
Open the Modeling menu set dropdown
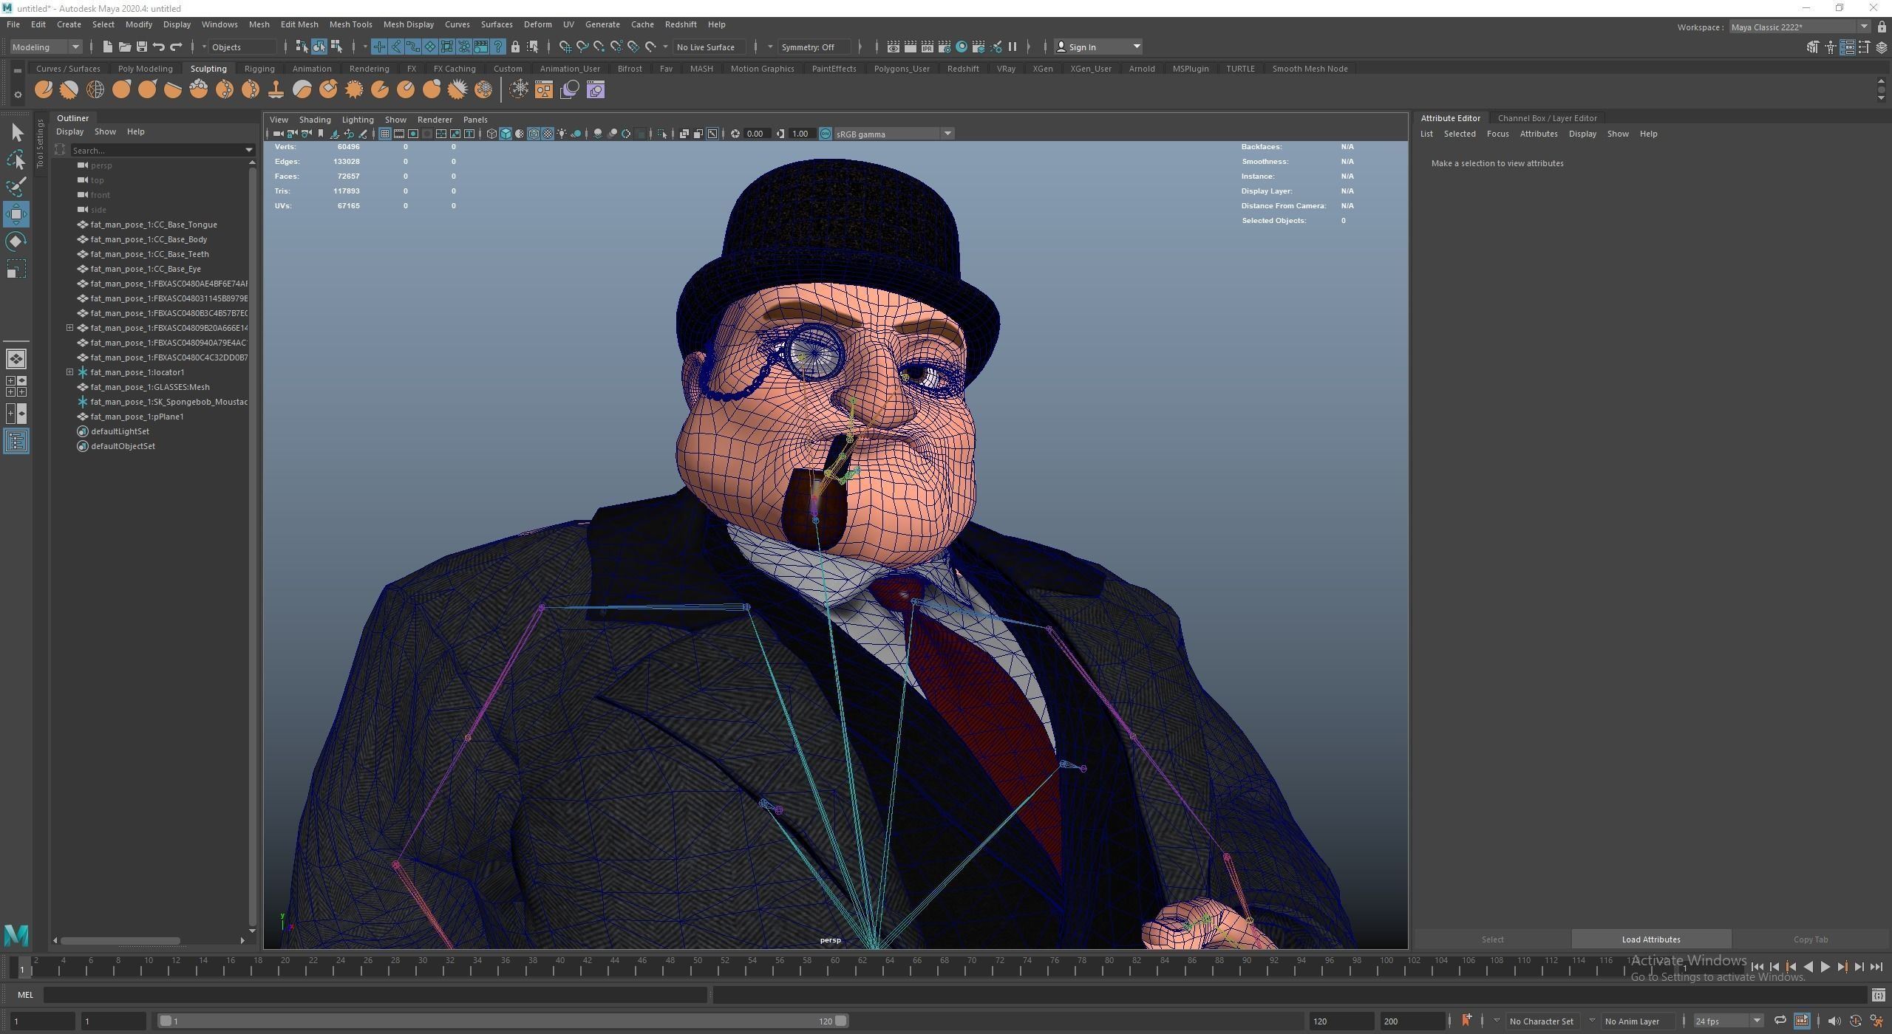pyautogui.click(x=46, y=47)
